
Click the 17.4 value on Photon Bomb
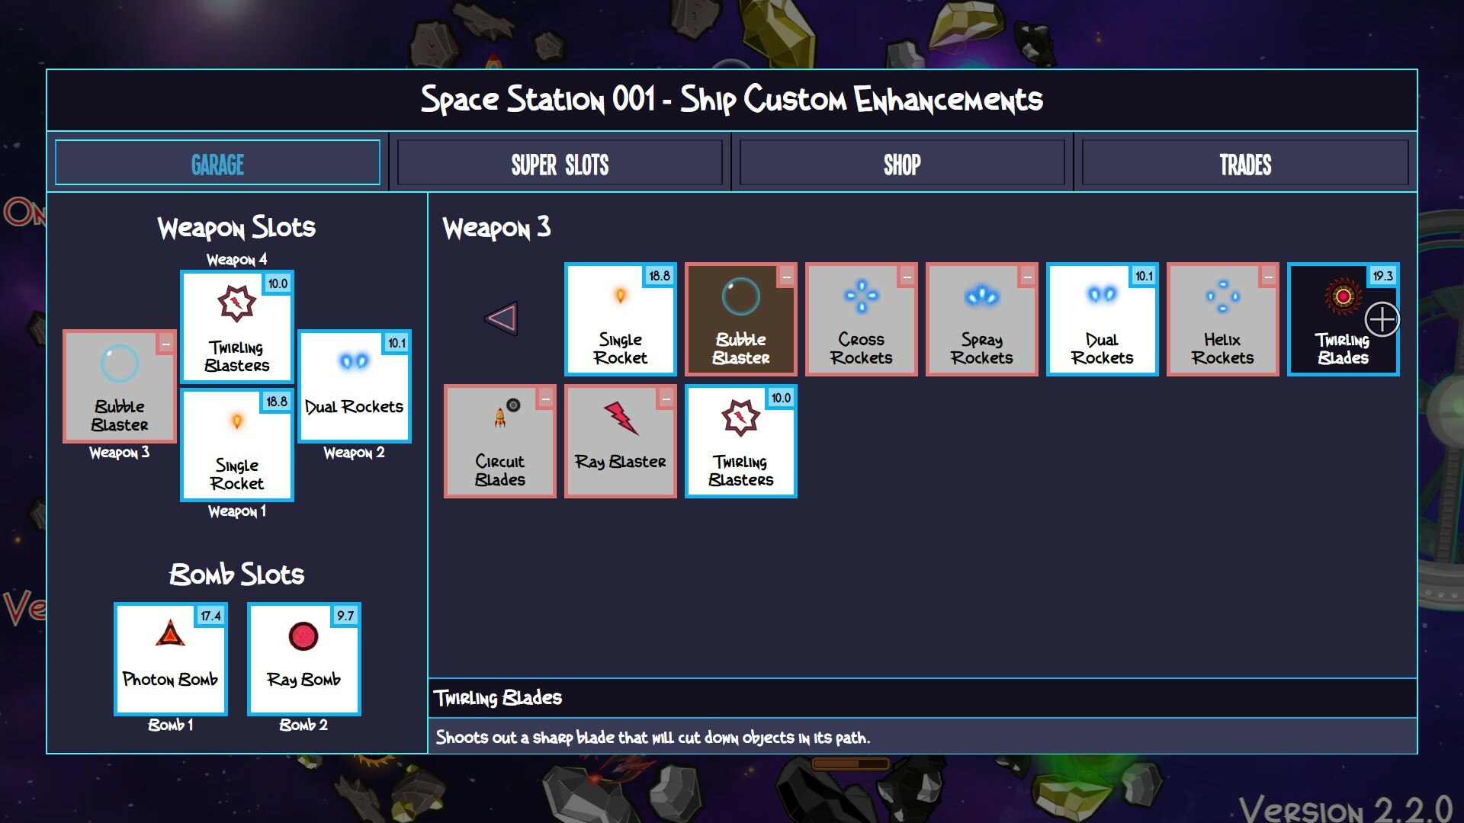point(211,616)
